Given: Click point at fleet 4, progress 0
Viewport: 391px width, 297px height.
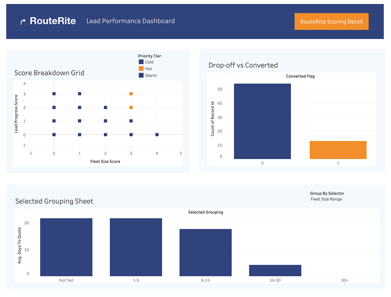Looking at the screenshot, I should (x=157, y=135).
